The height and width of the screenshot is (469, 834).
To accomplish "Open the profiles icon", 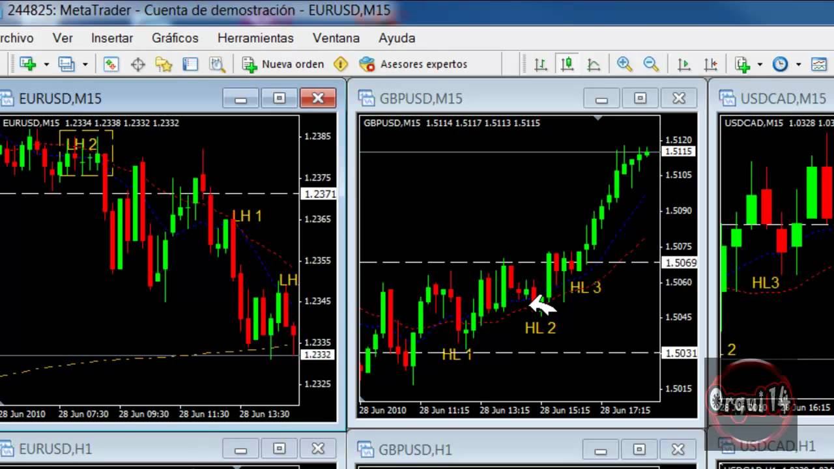I will point(66,64).
